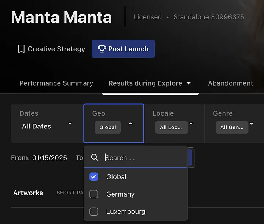The width and height of the screenshot is (264, 224).
Task: Click the trophy icon in Post Launch
Action: pyautogui.click(x=102, y=49)
